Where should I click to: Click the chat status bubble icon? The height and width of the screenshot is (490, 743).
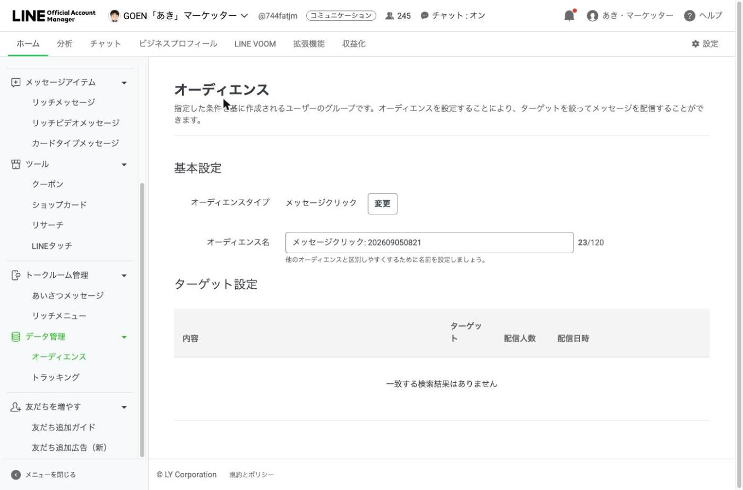coord(425,16)
